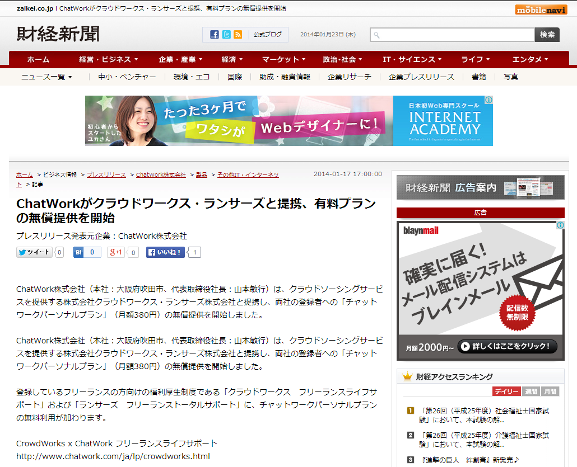577x467 pixels.
Task: Open 企業リサーチ submenu item
Action: (x=349, y=77)
